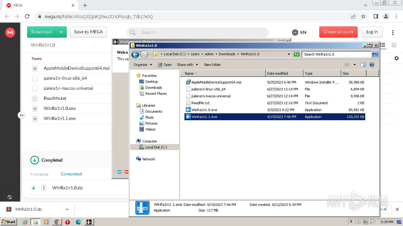Click the Log in button
This screenshot has width=403, height=226.
point(372,32)
